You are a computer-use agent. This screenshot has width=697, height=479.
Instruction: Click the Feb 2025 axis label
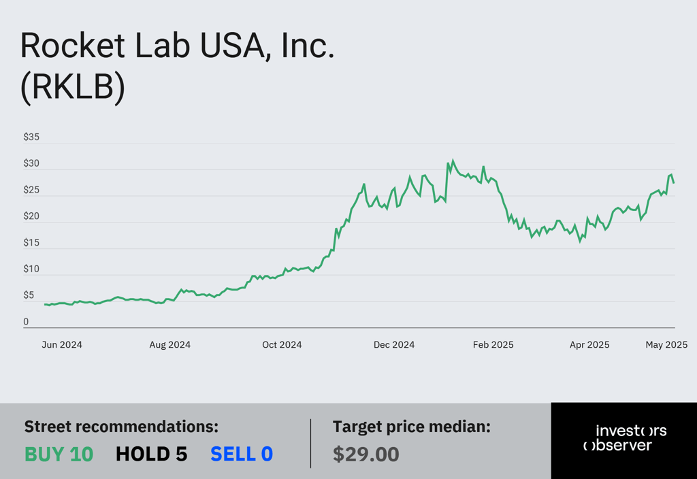click(x=493, y=345)
